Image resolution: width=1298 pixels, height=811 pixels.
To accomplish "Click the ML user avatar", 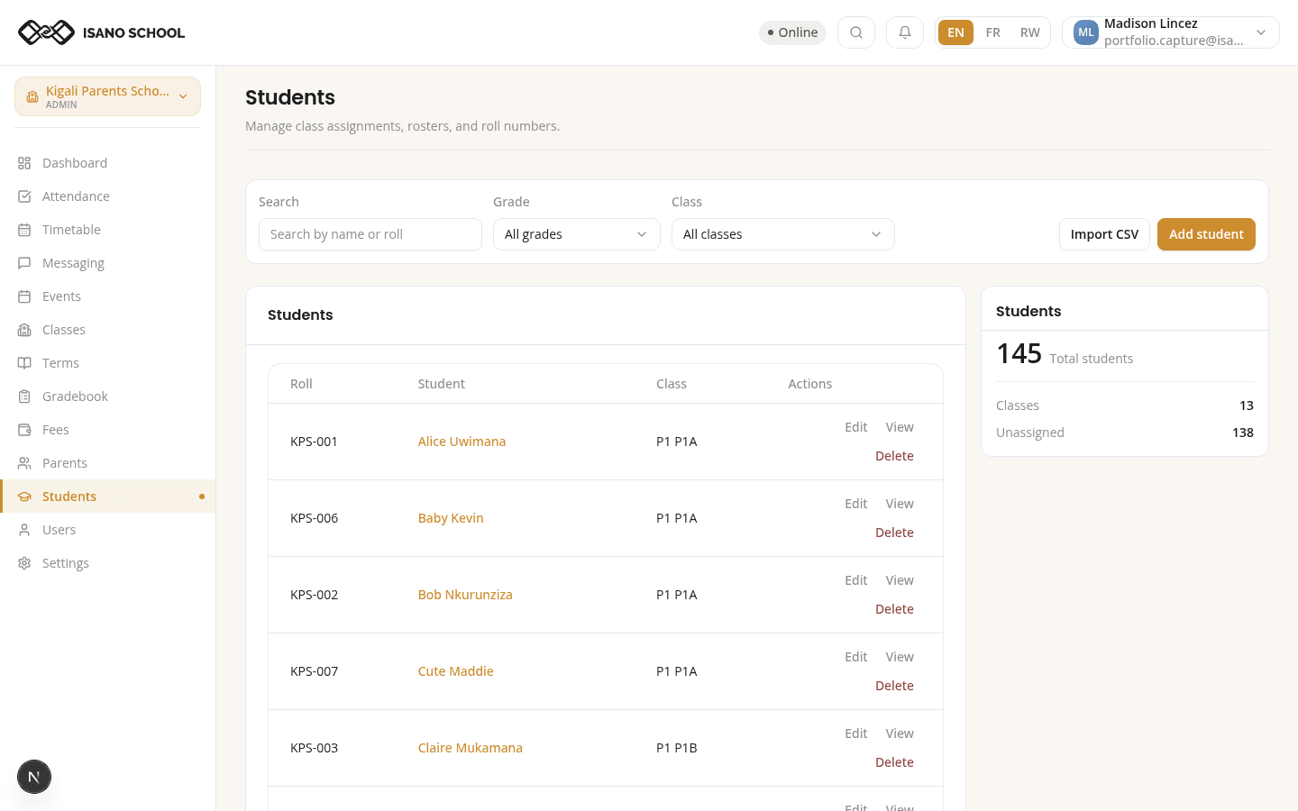I will point(1086,32).
